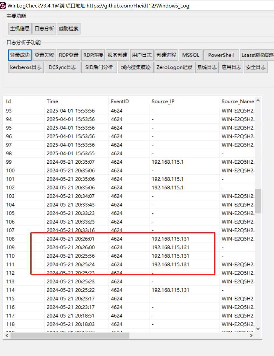This screenshot has width=274, height=356.
Task: Click the vertical scrollbar thumb
Action: pyautogui.click(x=258, y=201)
